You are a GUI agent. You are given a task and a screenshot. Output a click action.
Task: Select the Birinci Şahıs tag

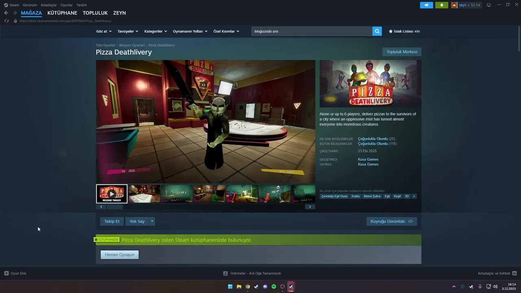click(372, 196)
